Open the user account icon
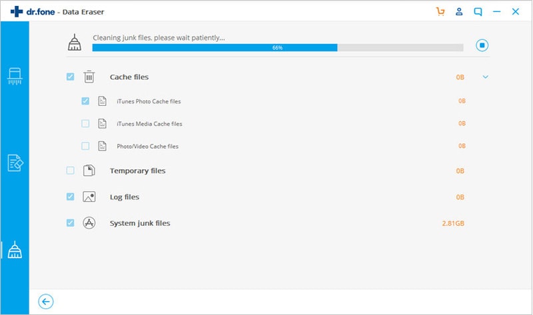533x315 pixels. pyautogui.click(x=459, y=11)
